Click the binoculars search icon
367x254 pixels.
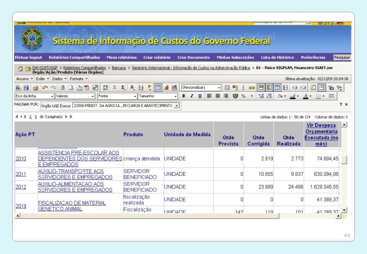[x=252, y=87]
